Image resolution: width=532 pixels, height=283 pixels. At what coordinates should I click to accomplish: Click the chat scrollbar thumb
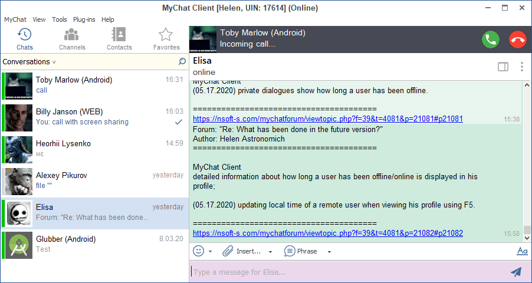pos(527,230)
